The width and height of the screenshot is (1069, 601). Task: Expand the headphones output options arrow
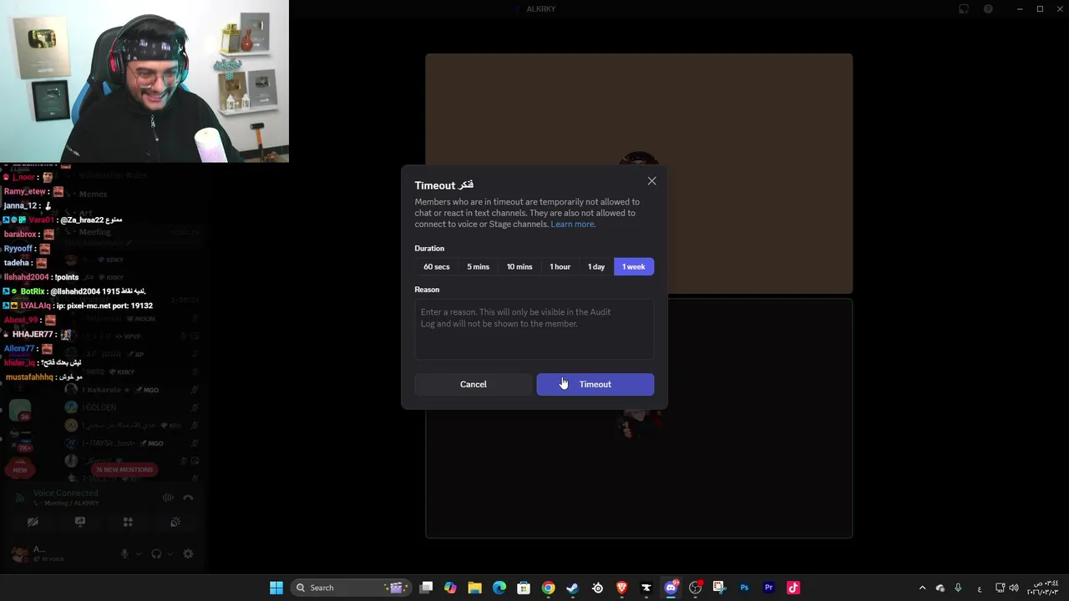(x=170, y=553)
